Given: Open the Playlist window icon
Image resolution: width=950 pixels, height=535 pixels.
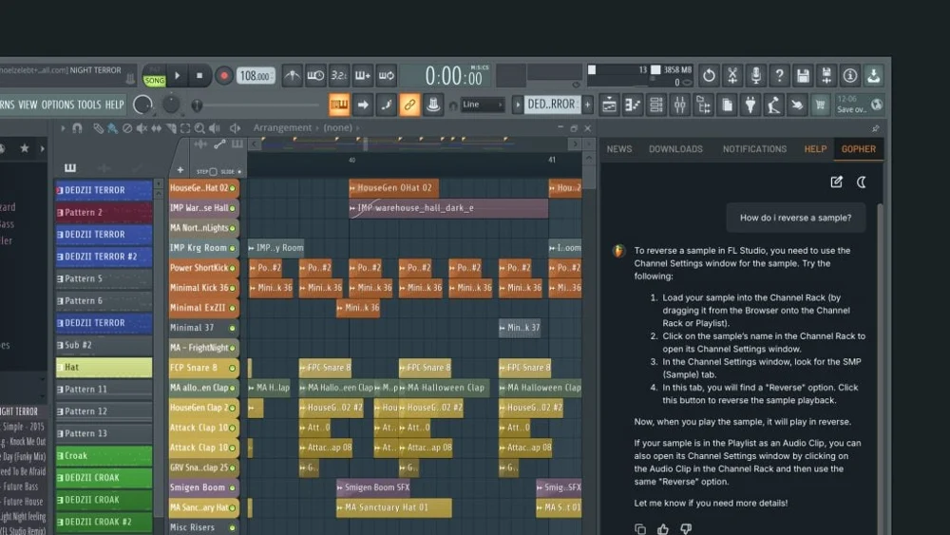Looking at the screenshot, I should [x=609, y=105].
